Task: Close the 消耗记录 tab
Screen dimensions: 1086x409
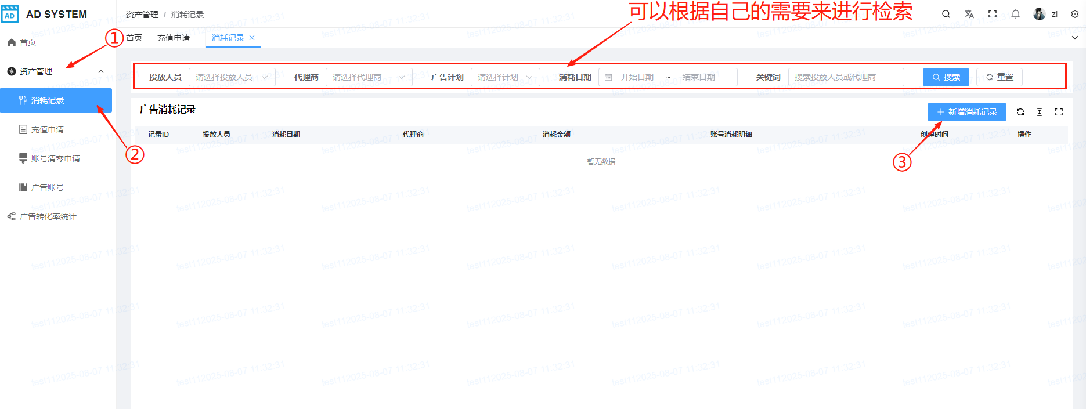Action: click(252, 38)
